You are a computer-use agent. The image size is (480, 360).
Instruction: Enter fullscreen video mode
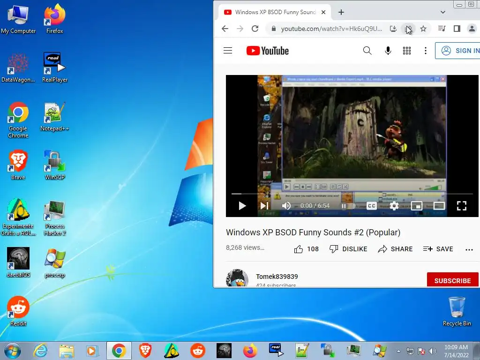click(x=462, y=206)
